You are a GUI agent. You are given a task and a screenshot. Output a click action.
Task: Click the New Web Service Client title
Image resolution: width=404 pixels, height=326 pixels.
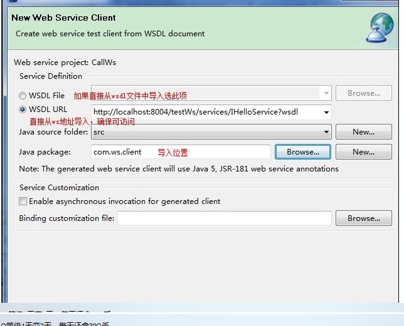click(x=63, y=18)
